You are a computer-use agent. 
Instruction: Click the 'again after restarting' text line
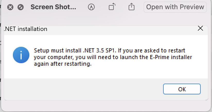pyautogui.click(x=63, y=64)
